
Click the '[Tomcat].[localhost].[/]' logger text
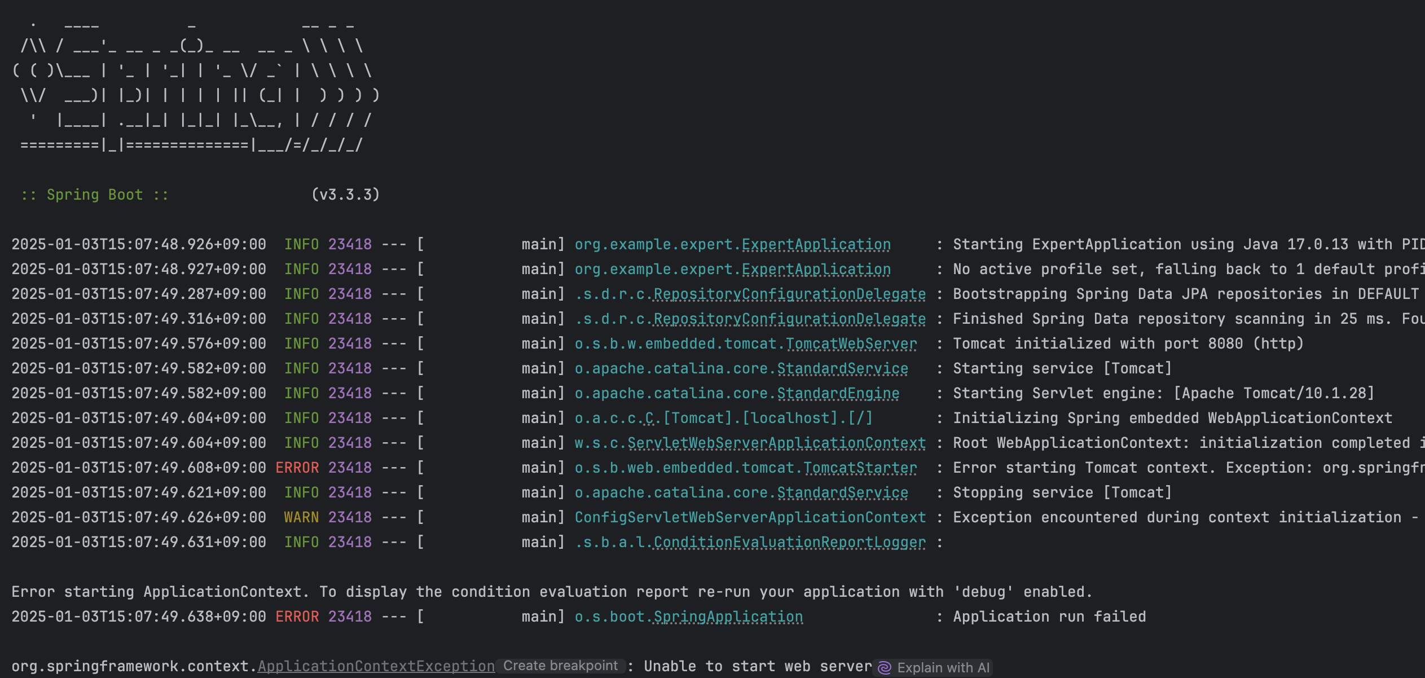tap(768, 418)
